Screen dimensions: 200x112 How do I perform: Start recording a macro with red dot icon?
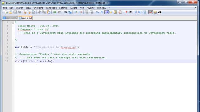pyautogui.click(x=126, y=12)
